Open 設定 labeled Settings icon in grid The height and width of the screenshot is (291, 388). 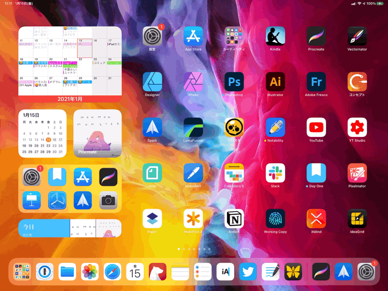152,36
